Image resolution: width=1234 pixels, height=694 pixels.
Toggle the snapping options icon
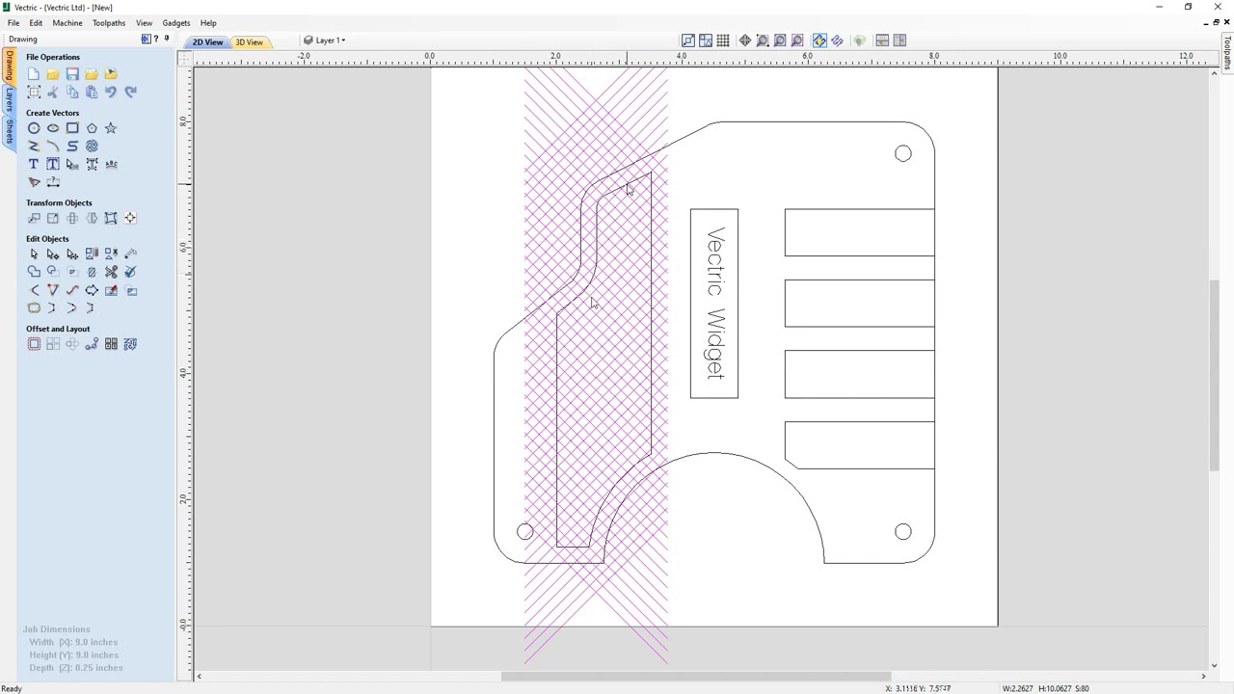tap(706, 40)
